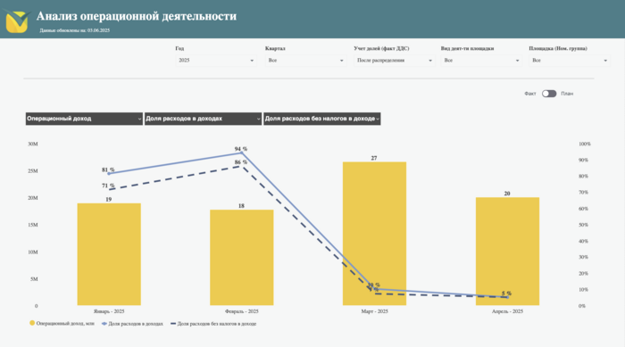The image size is (625, 347).
Task: Expand the Вид деят-ти площадки dropdown
Action: click(x=481, y=61)
